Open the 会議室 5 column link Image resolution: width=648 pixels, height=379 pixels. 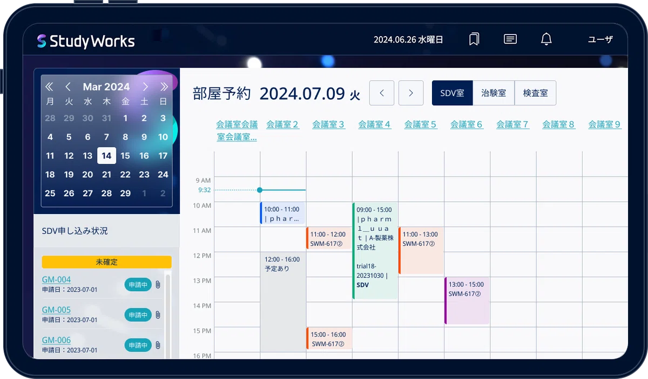pos(421,125)
